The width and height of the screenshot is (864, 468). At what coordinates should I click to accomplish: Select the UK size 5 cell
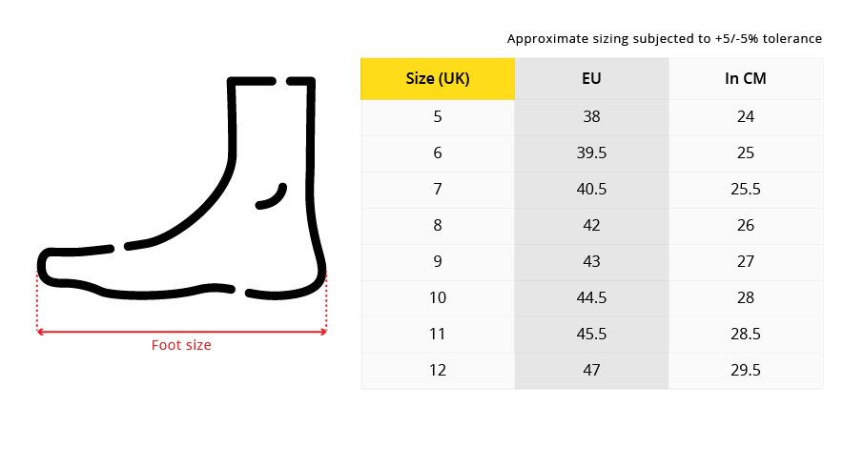coord(438,117)
